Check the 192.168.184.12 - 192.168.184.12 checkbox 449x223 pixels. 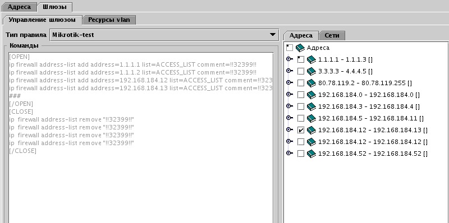[x=301, y=142]
